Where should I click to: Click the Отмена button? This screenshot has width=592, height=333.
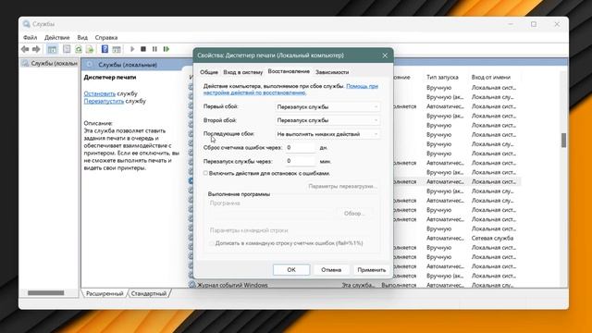pyautogui.click(x=331, y=269)
